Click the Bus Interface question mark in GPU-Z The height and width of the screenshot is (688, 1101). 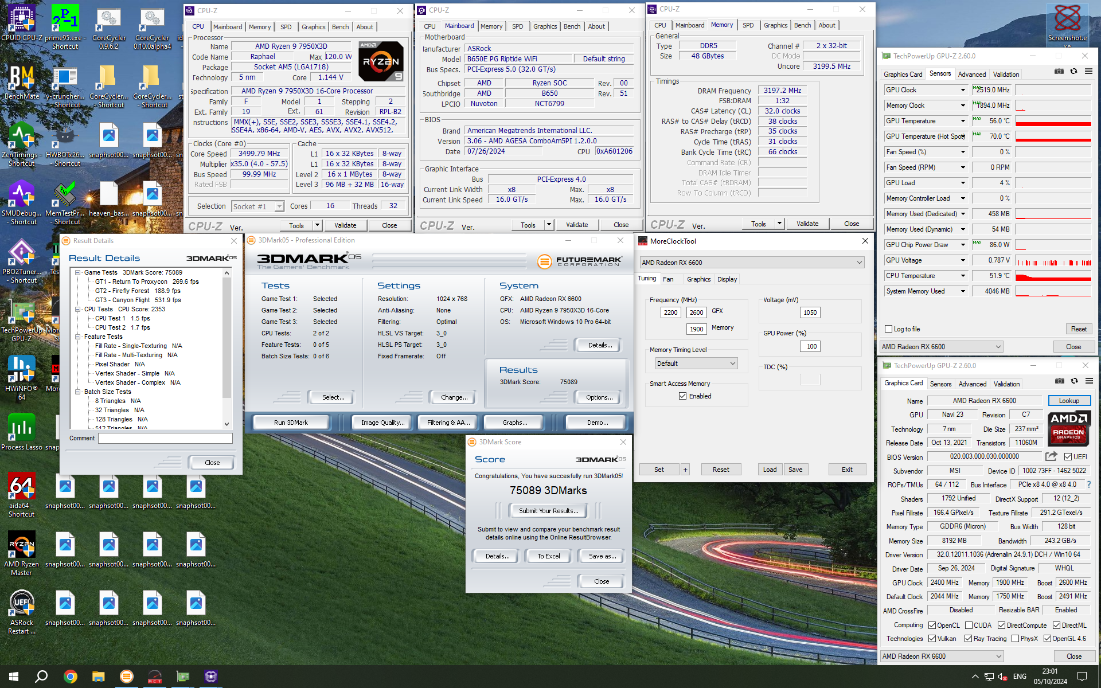1088,484
